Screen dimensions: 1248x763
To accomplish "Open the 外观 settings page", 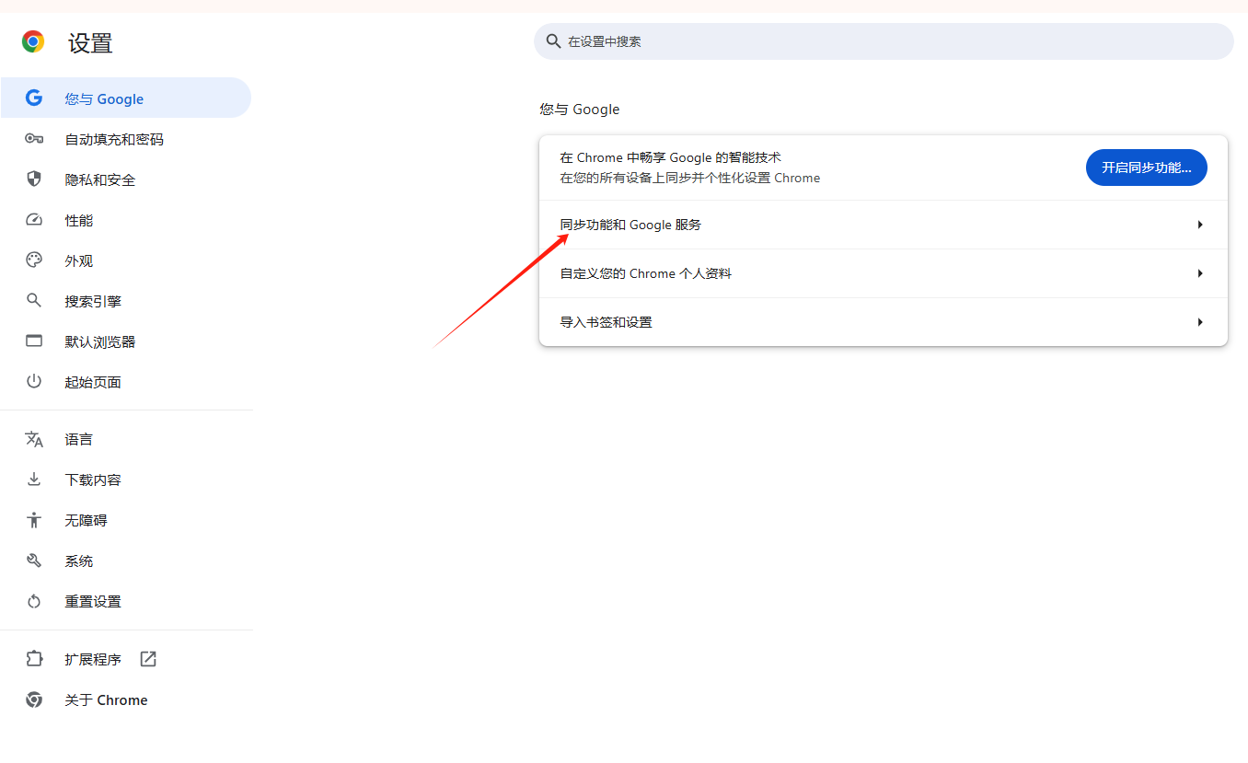I will point(125,260).
